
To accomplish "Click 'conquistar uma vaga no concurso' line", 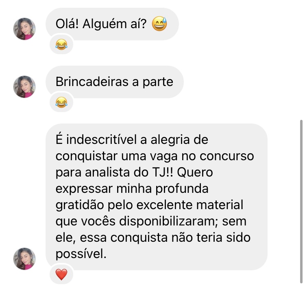I will pyautogui.click(x=155, y=157).
